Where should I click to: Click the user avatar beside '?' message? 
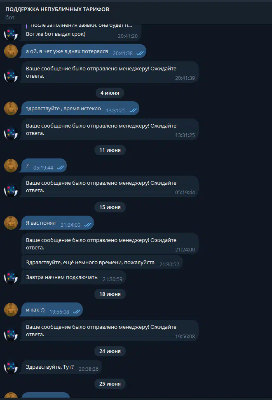click(11, 165)
